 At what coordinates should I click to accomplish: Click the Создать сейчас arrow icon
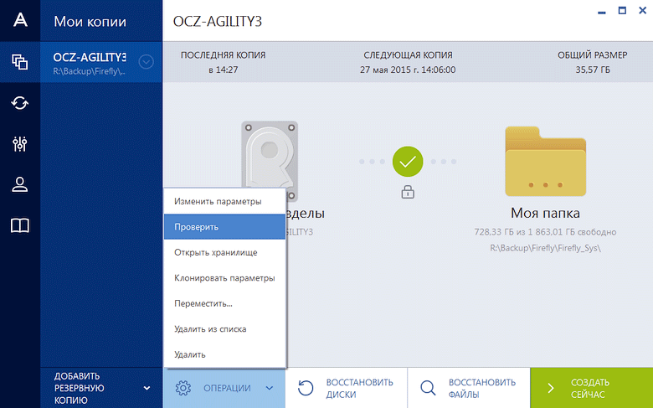(x=551, y=388)
